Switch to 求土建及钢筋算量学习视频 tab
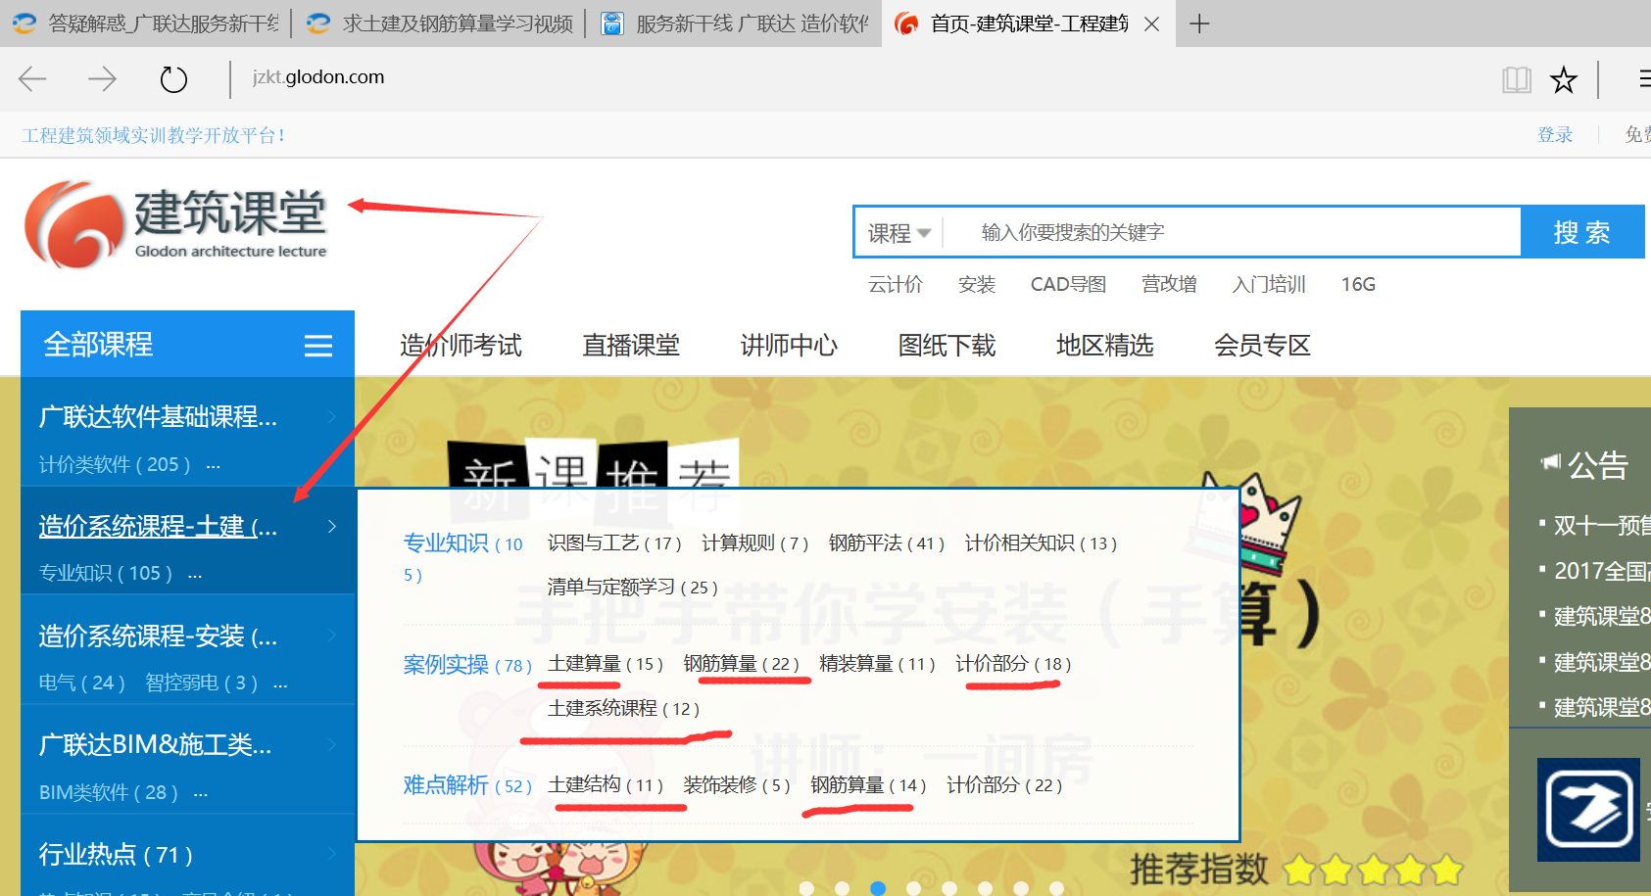The image size is (1651, 896). click(439, 24)
